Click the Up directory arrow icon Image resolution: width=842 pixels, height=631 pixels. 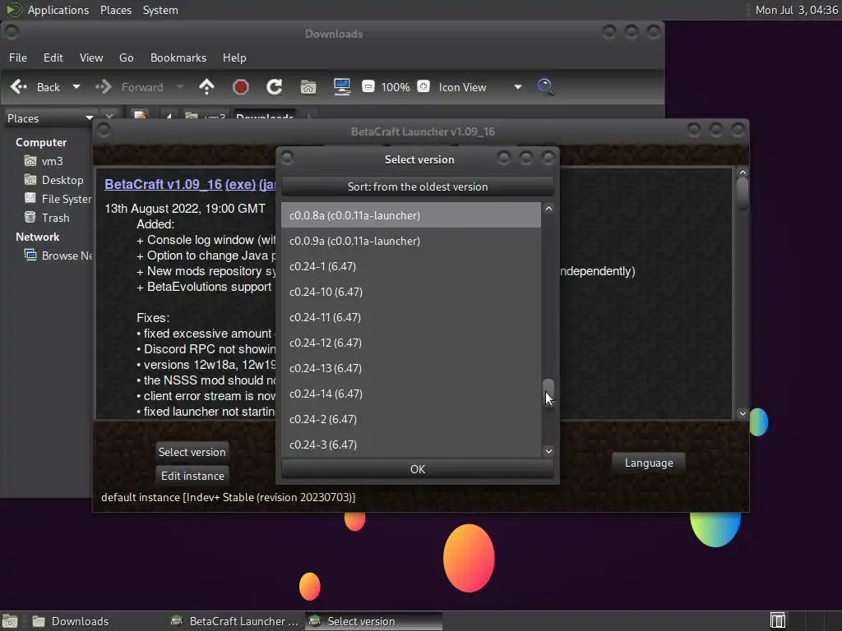pos(206,87)
